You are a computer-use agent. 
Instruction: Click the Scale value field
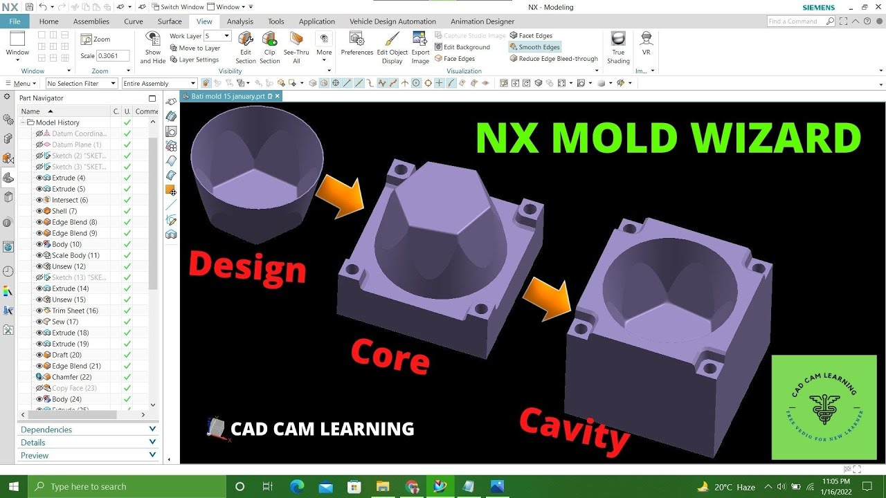click(113, 56)
